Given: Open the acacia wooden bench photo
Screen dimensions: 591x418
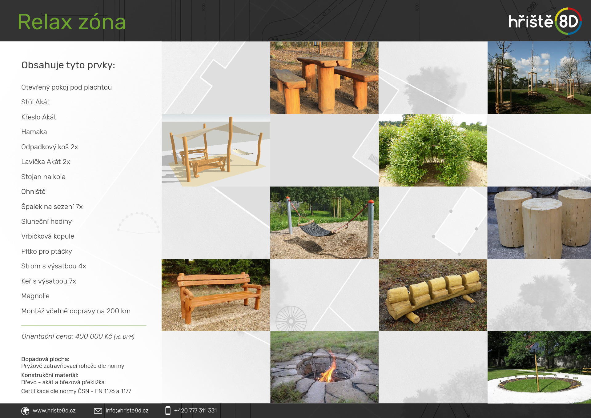Looking at the screenshot, I should pos(216,295).
